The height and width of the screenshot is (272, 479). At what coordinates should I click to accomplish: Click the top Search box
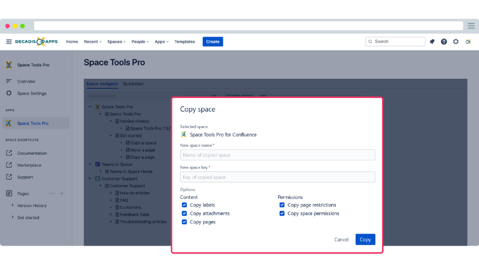click(x=395, y=41)
